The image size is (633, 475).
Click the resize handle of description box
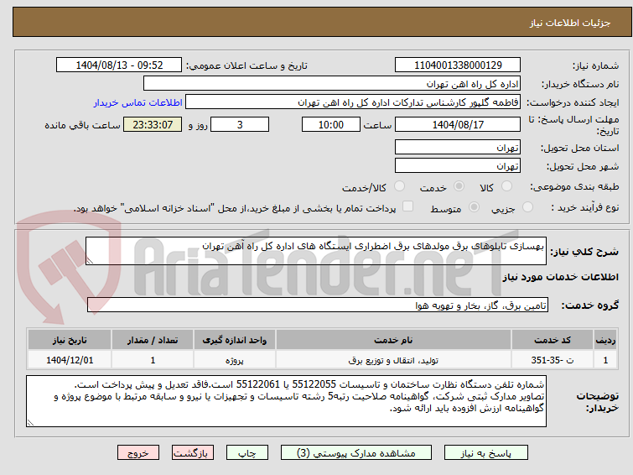90,261
